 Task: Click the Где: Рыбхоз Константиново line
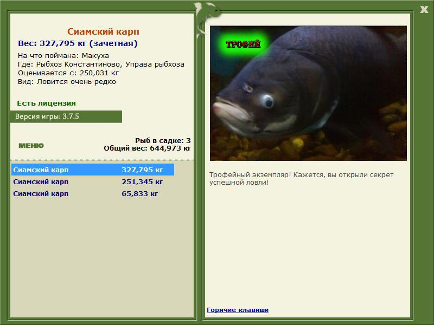101,64
